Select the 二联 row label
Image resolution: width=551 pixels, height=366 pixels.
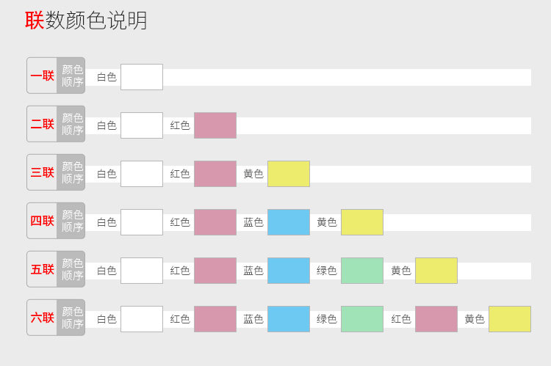(x=43, y=124)
